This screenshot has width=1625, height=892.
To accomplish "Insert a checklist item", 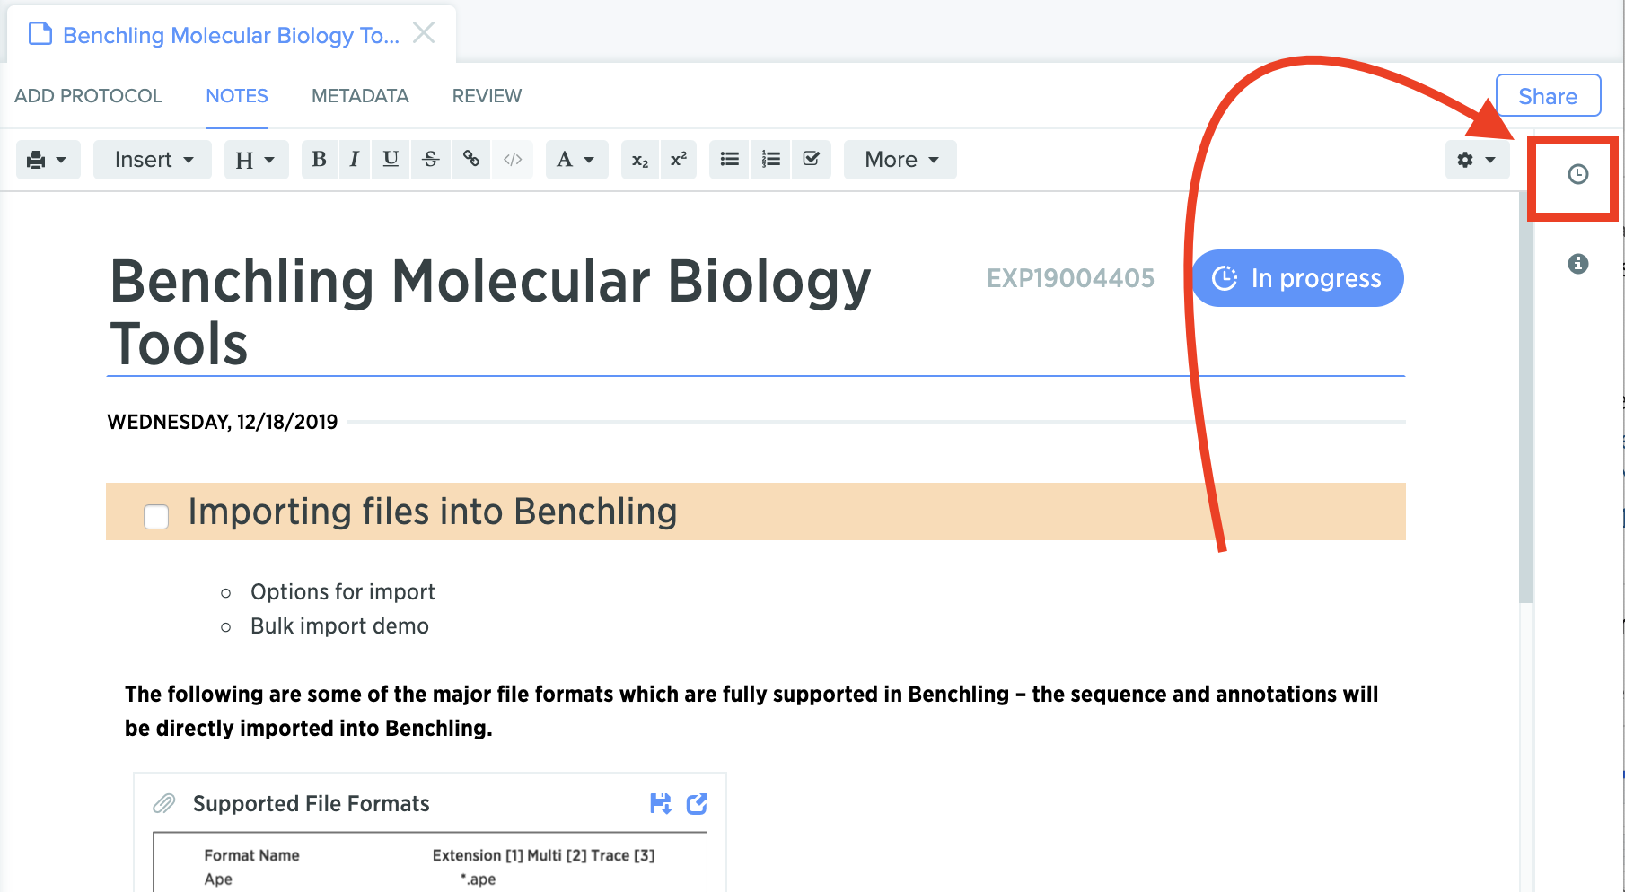I will click(812, 160).
